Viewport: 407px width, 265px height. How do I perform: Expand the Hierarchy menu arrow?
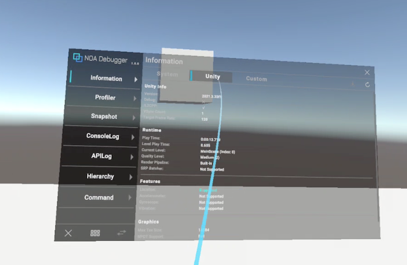[131, 177]
